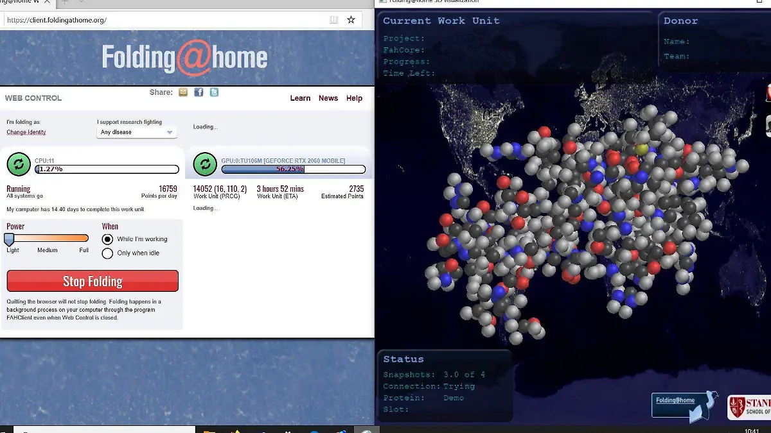The height and width of the screenshot is (433, 771).
Task: Click the CPU progress bar showing 1.27%
Action: [107, 169]
